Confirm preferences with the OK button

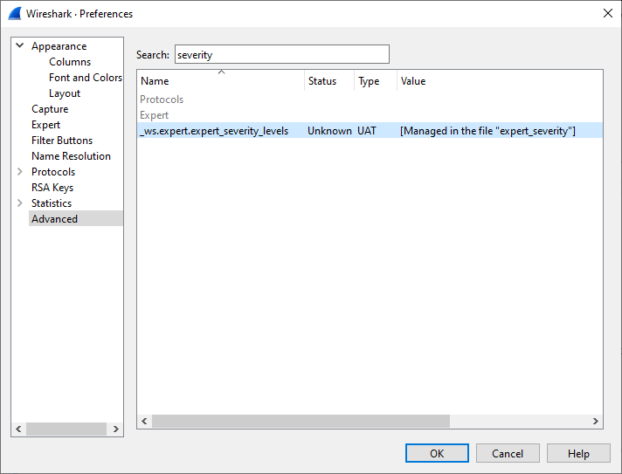click(x=437, y=453)
